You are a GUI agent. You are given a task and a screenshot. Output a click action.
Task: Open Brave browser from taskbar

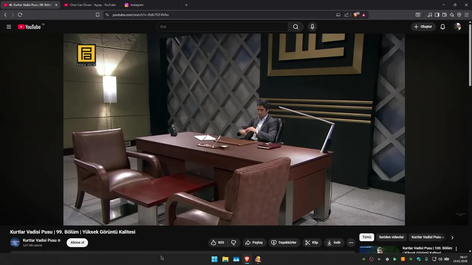(x=247, y=259)
